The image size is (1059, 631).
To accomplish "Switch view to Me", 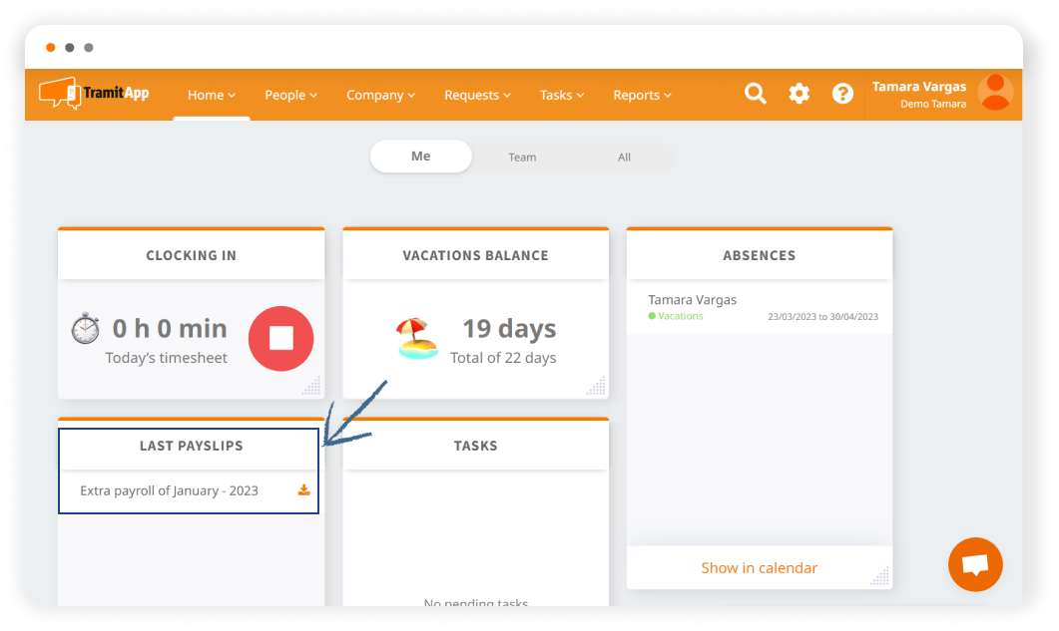I will click(x=421, y=157).
